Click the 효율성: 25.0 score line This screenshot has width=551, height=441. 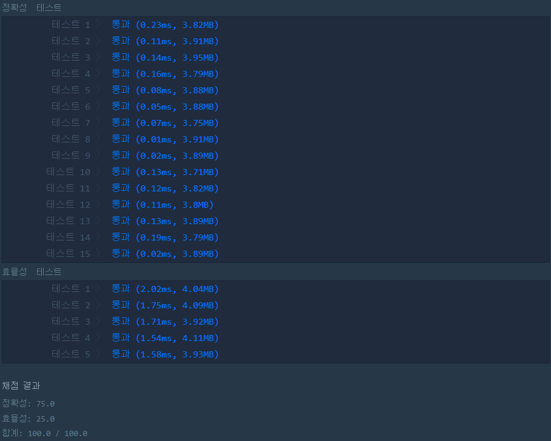pos(28,419)
